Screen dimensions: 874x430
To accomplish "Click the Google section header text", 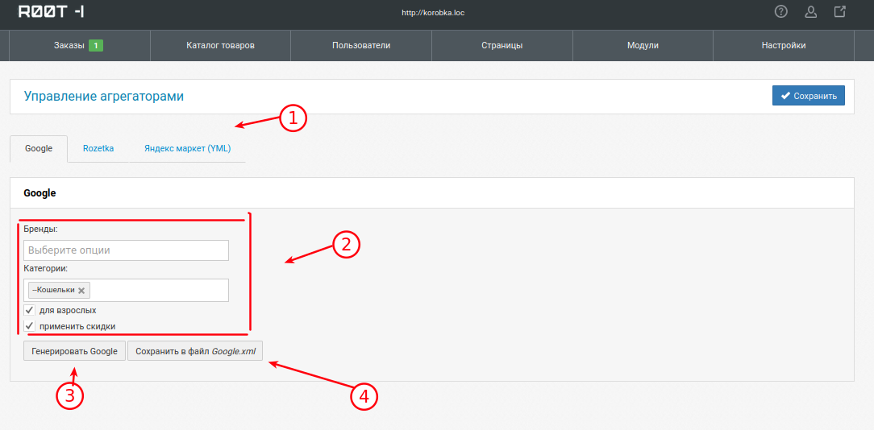I will point(40,193).
